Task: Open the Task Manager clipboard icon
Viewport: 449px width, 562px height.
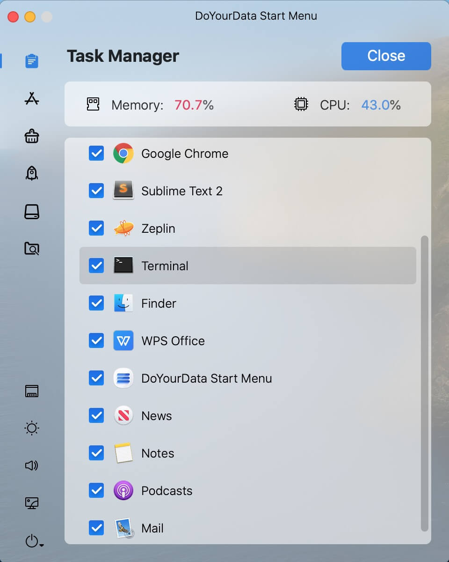Action: pyautogui.click(x=31, y=60)
